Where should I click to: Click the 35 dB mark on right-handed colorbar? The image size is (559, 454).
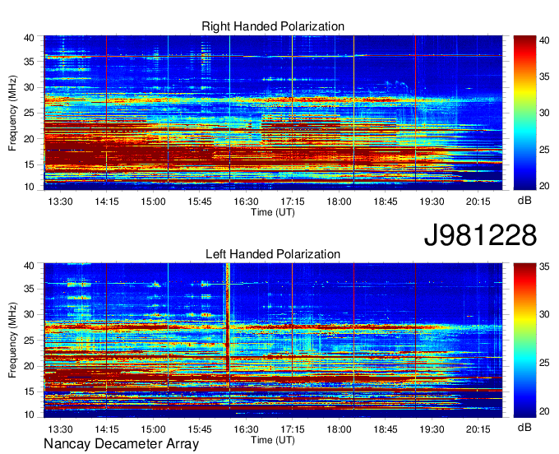[x=544, y=76]
